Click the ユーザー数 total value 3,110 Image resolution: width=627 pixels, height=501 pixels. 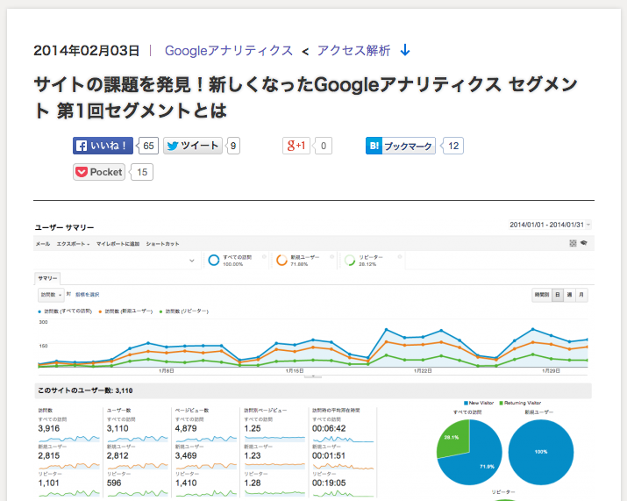tap(118, 428)
